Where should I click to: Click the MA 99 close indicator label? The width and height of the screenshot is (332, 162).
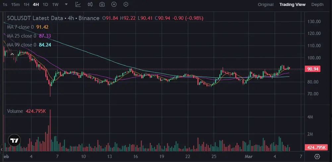coord(22,45)
